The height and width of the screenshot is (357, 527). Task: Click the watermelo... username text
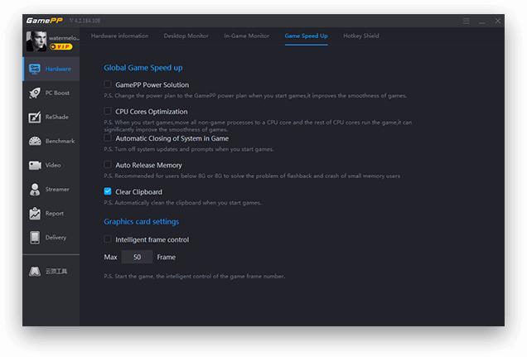click(x=64, y=38)
